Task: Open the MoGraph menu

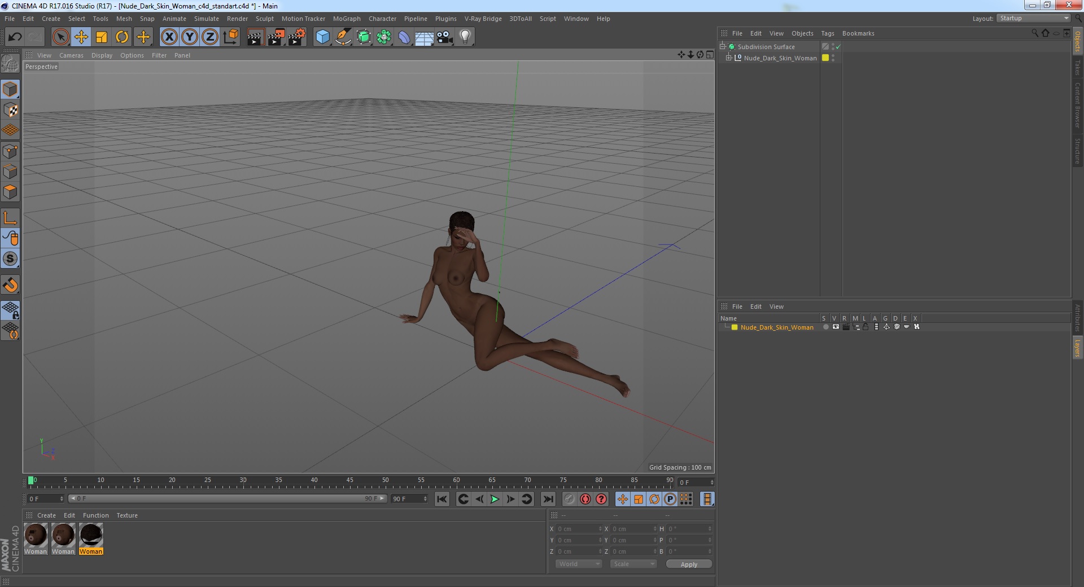Action: click(x=347, y=19)
